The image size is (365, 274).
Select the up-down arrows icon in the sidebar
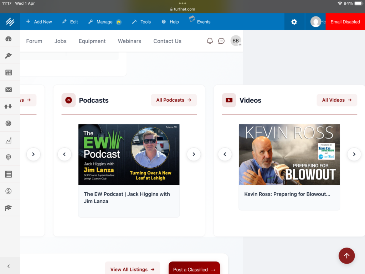point(8,106)
